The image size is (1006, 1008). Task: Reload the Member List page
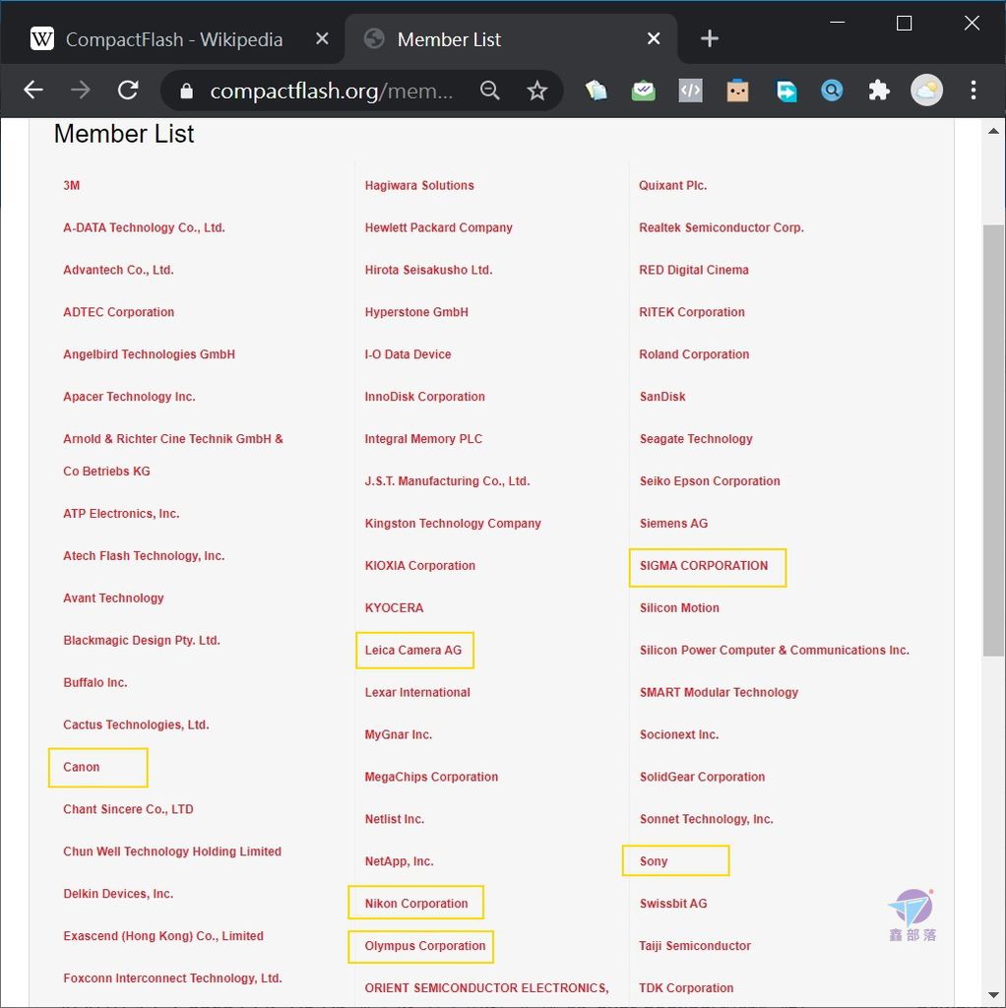click(x=128, y=90)
